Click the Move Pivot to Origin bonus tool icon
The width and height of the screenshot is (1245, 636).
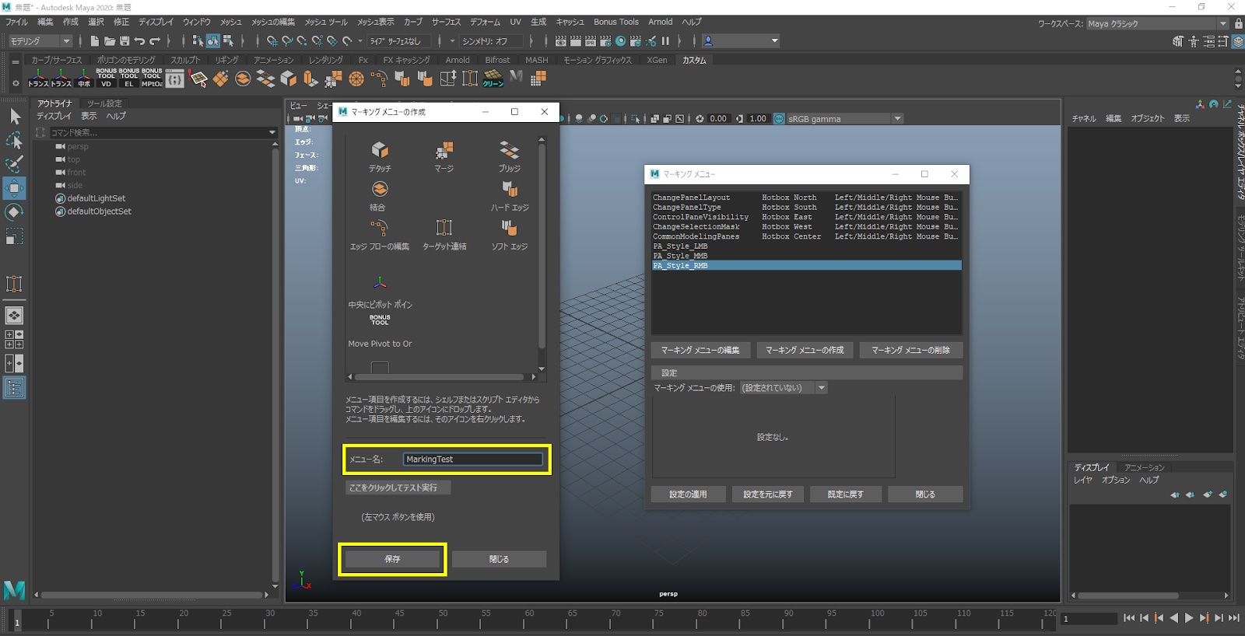click(x=380, y=320)
